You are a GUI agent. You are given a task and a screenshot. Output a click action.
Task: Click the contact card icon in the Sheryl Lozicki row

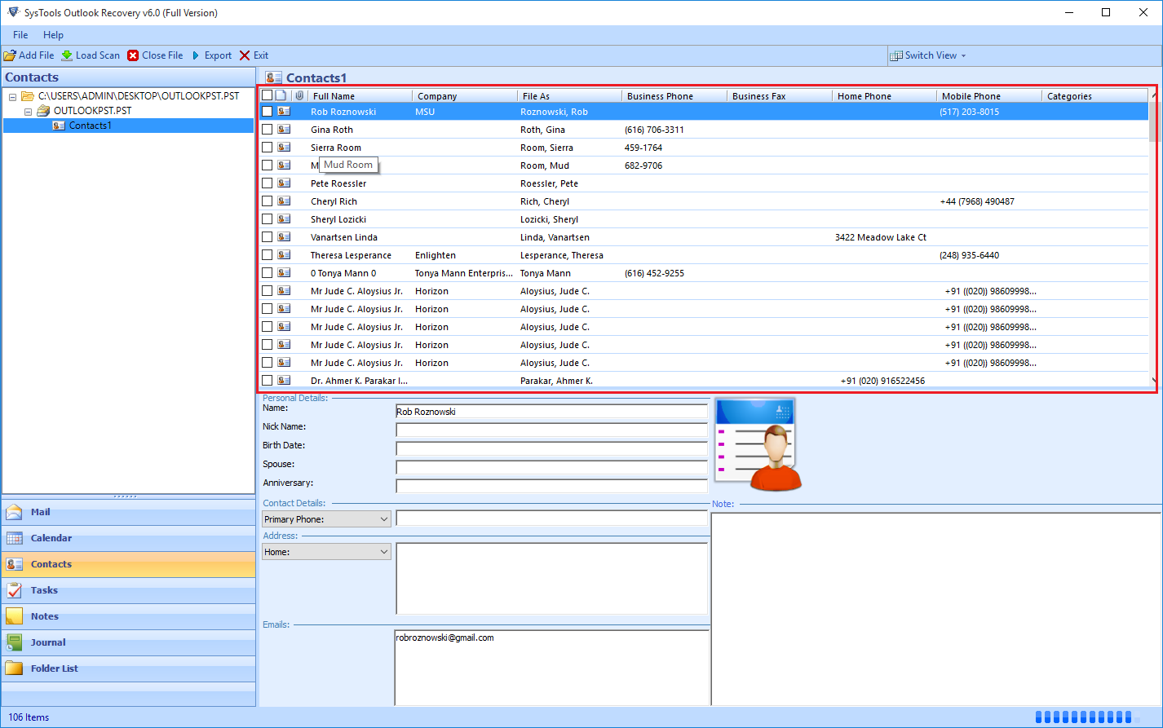pyautogui.click(x=284, y=219)
